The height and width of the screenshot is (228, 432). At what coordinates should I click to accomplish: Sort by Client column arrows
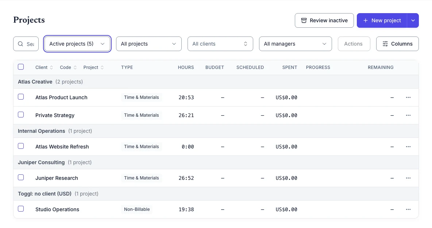coord(51,67)
